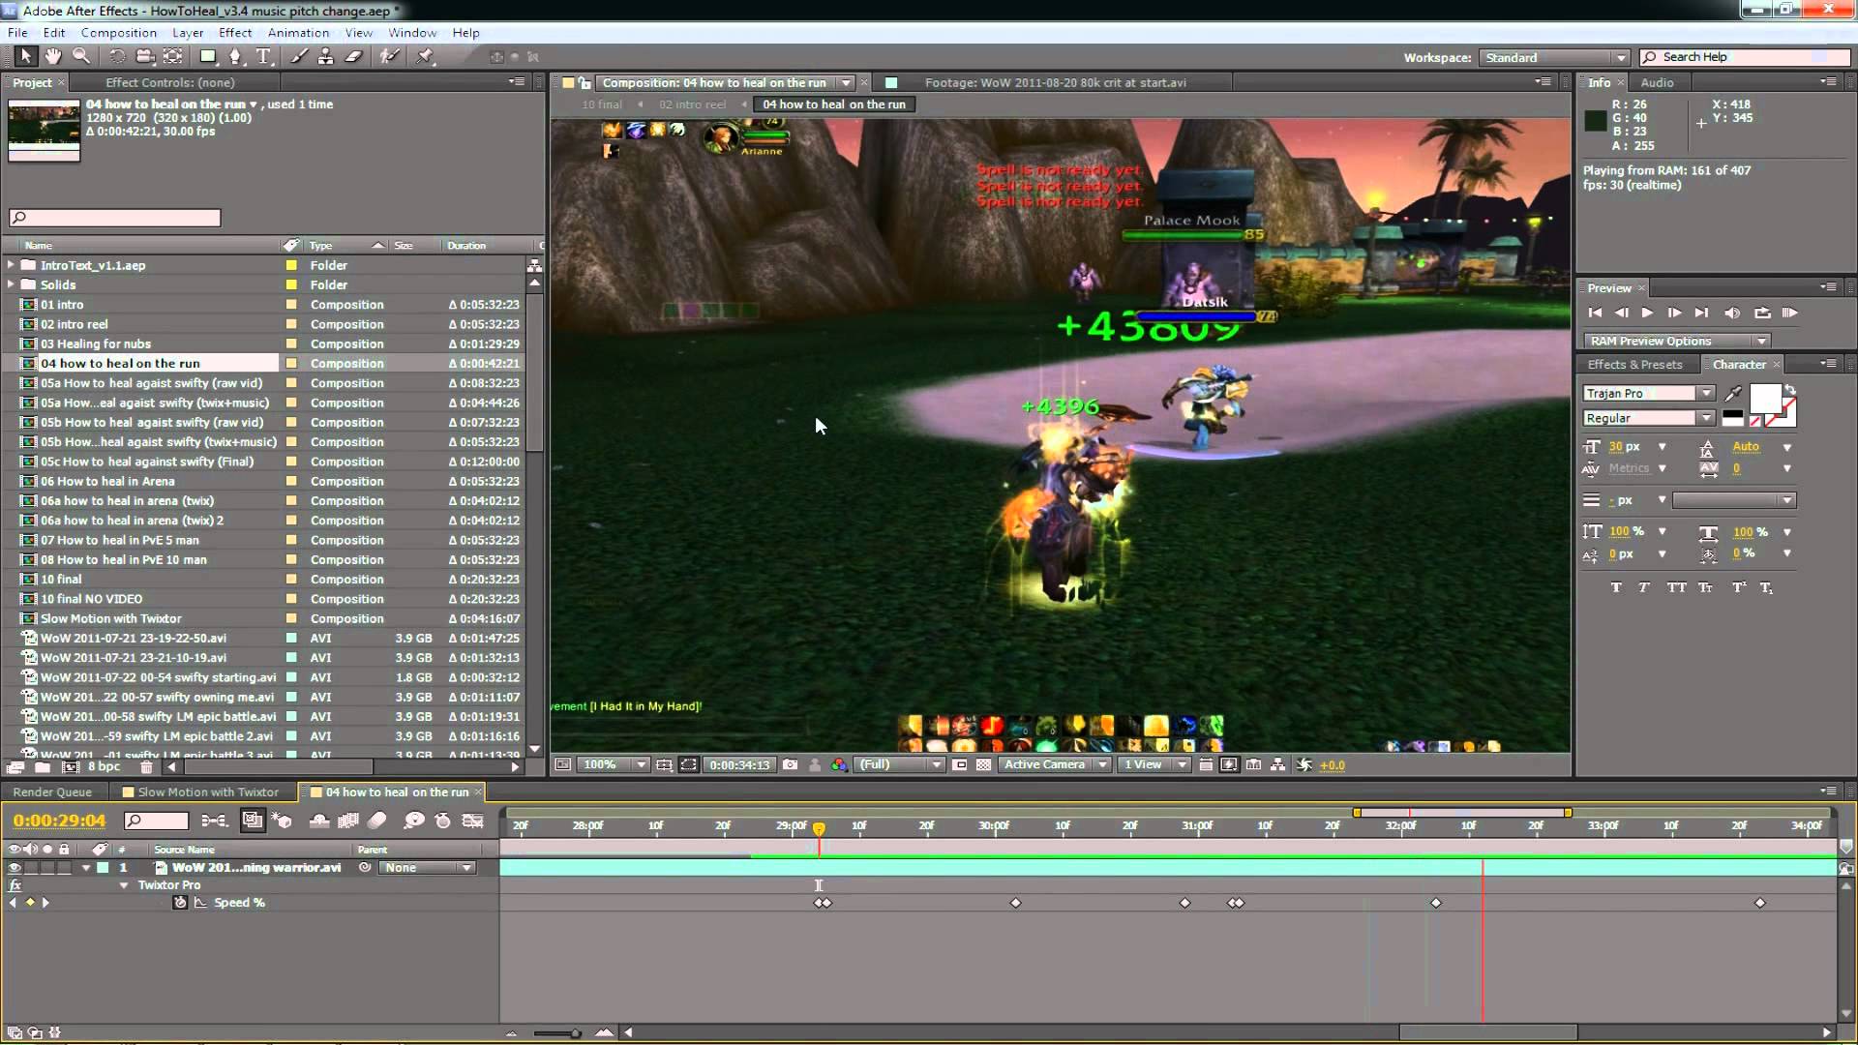
Task: Toggle the Speed % stopwatch
Action: point(180,903)
